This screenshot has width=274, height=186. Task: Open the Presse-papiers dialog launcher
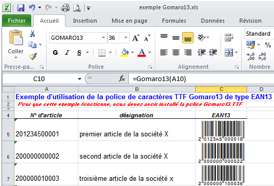click(x=42, y=67)
